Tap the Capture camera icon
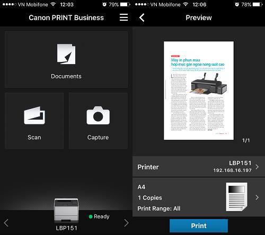The height and width of the screenshot is (235, 265). click(98, 115)
